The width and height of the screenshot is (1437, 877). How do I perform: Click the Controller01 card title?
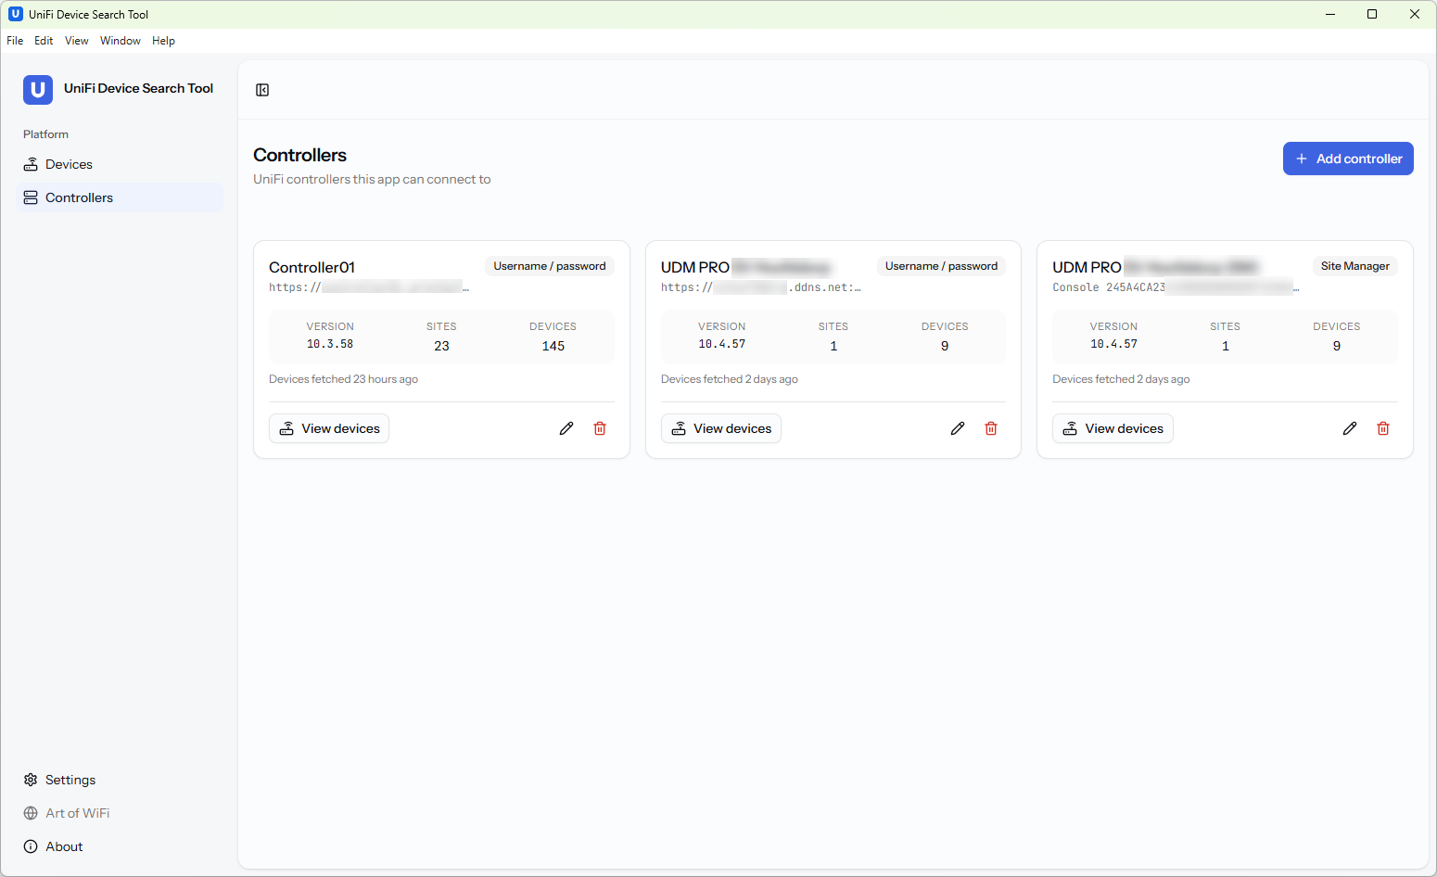(312, 267)
